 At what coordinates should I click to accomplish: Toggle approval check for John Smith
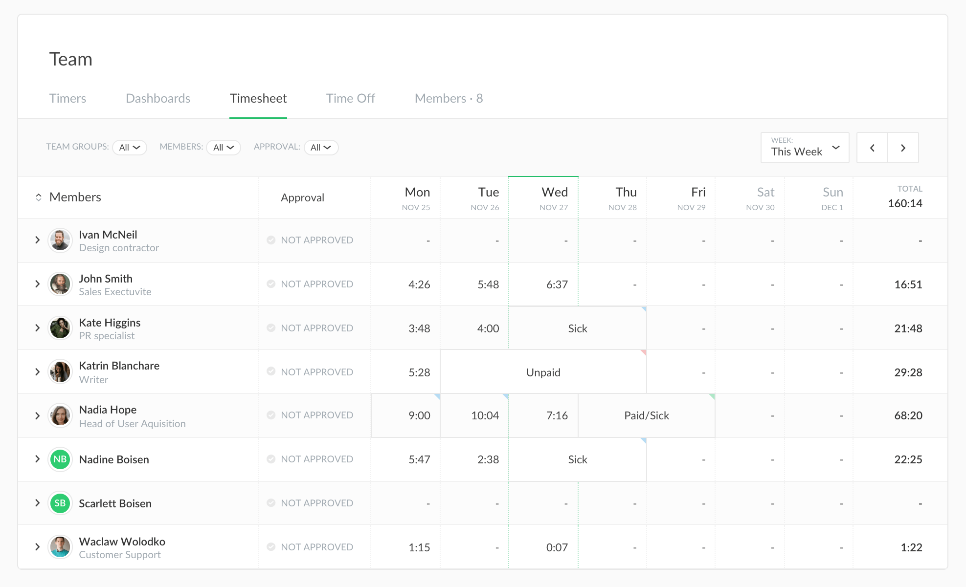point(271,284)
